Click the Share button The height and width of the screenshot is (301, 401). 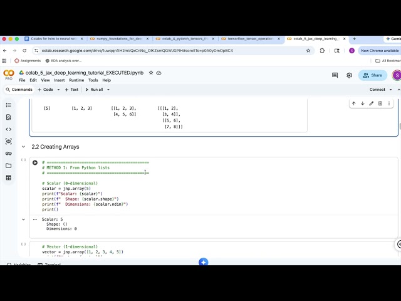click(373, 75)
